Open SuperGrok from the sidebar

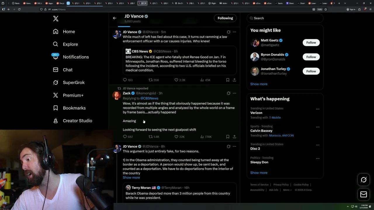pos(69,83)
